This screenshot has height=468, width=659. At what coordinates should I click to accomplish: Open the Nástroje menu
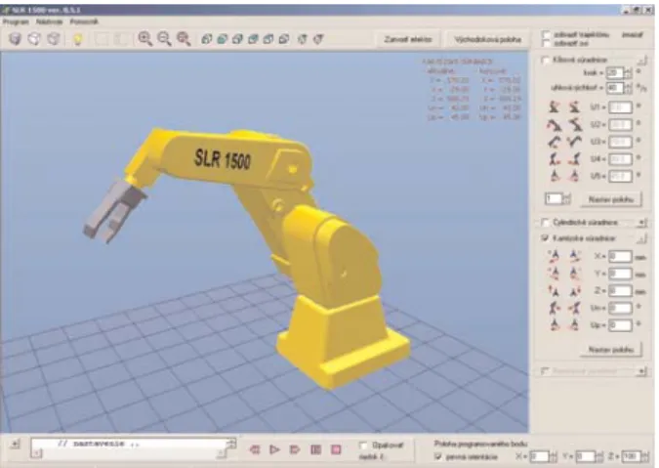pyautogui.click(x=49, y=21)
